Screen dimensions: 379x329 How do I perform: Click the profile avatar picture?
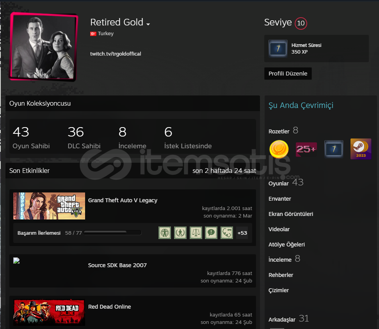[43, 46]
